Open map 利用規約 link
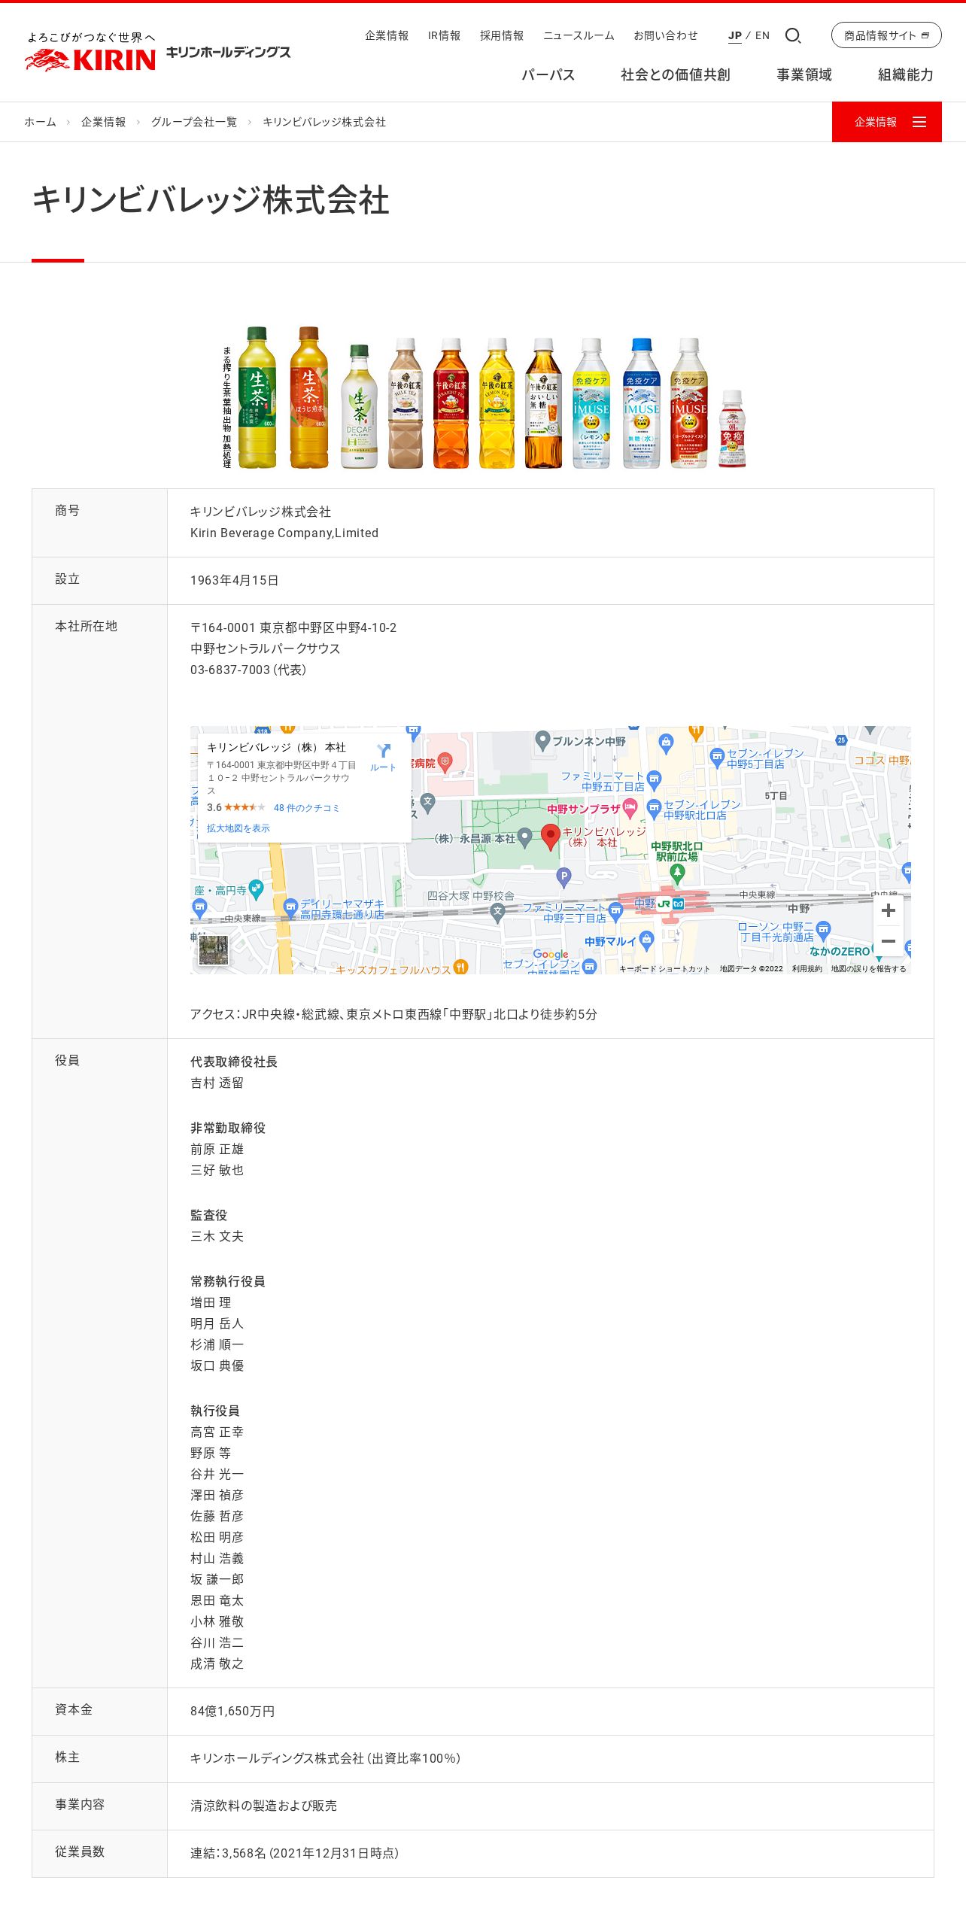The width and height of the screenshot is (966, 1932). click(807, 969)
